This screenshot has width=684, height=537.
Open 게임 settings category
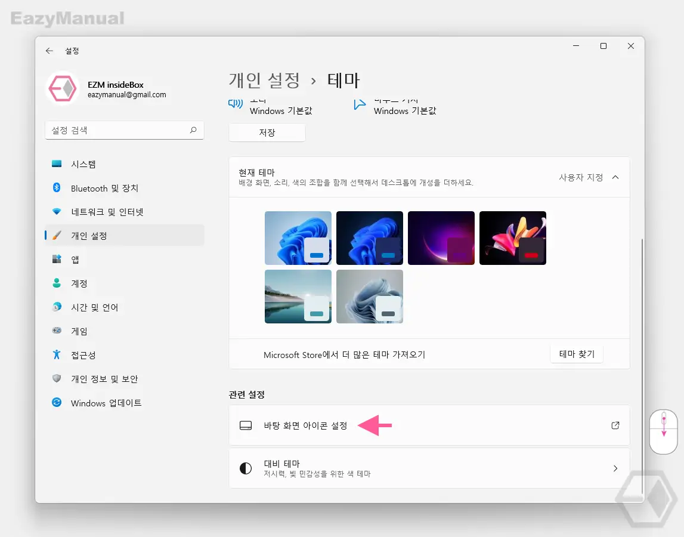(124, 331)
